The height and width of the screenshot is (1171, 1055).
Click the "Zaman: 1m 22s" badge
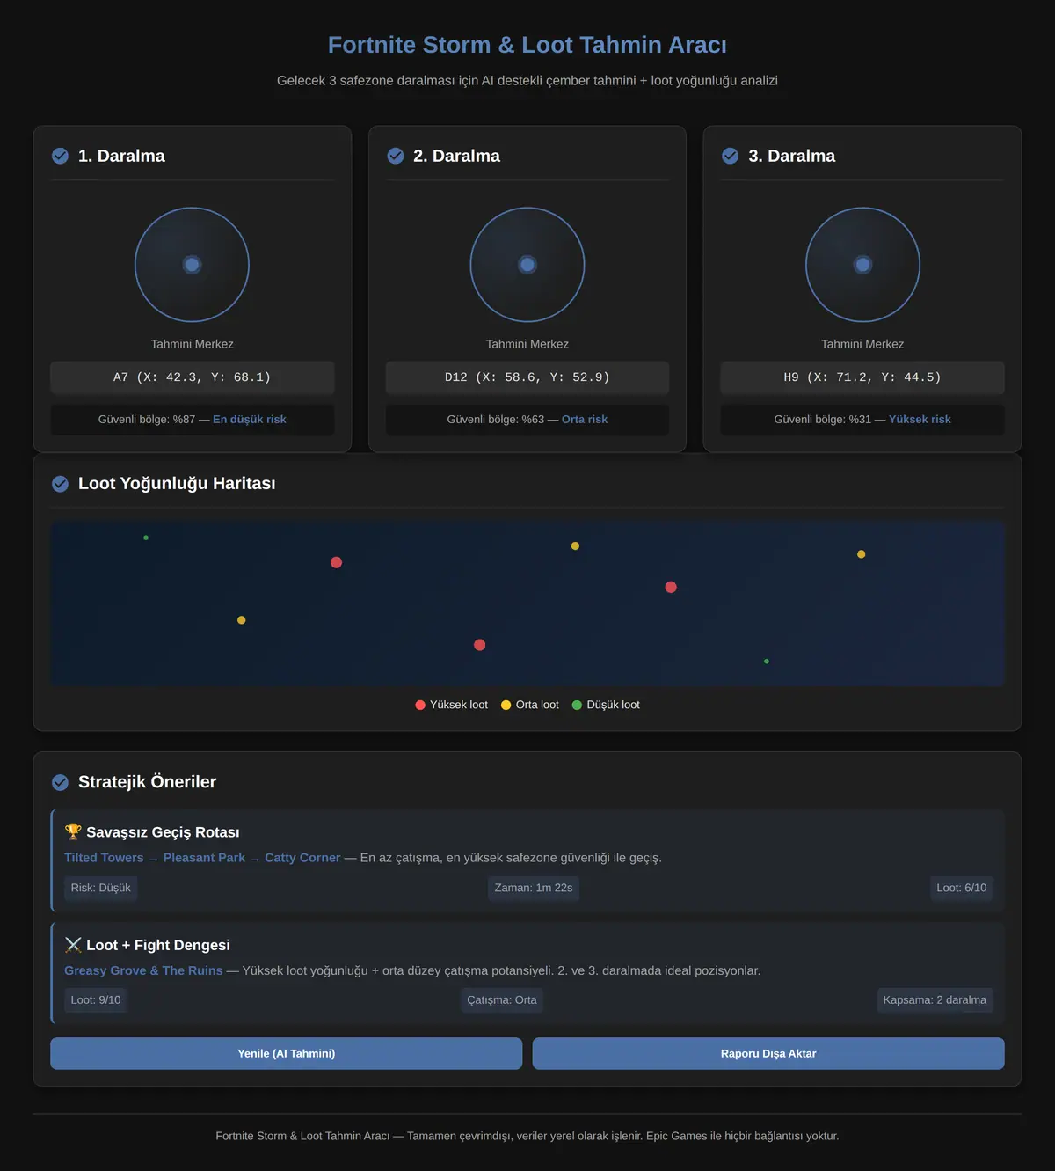tap(534, 888)
